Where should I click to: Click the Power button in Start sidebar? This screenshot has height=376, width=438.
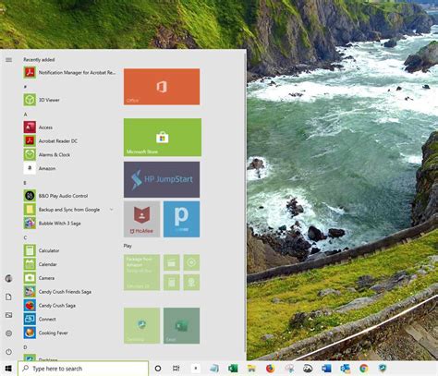(x=8, y=352)
